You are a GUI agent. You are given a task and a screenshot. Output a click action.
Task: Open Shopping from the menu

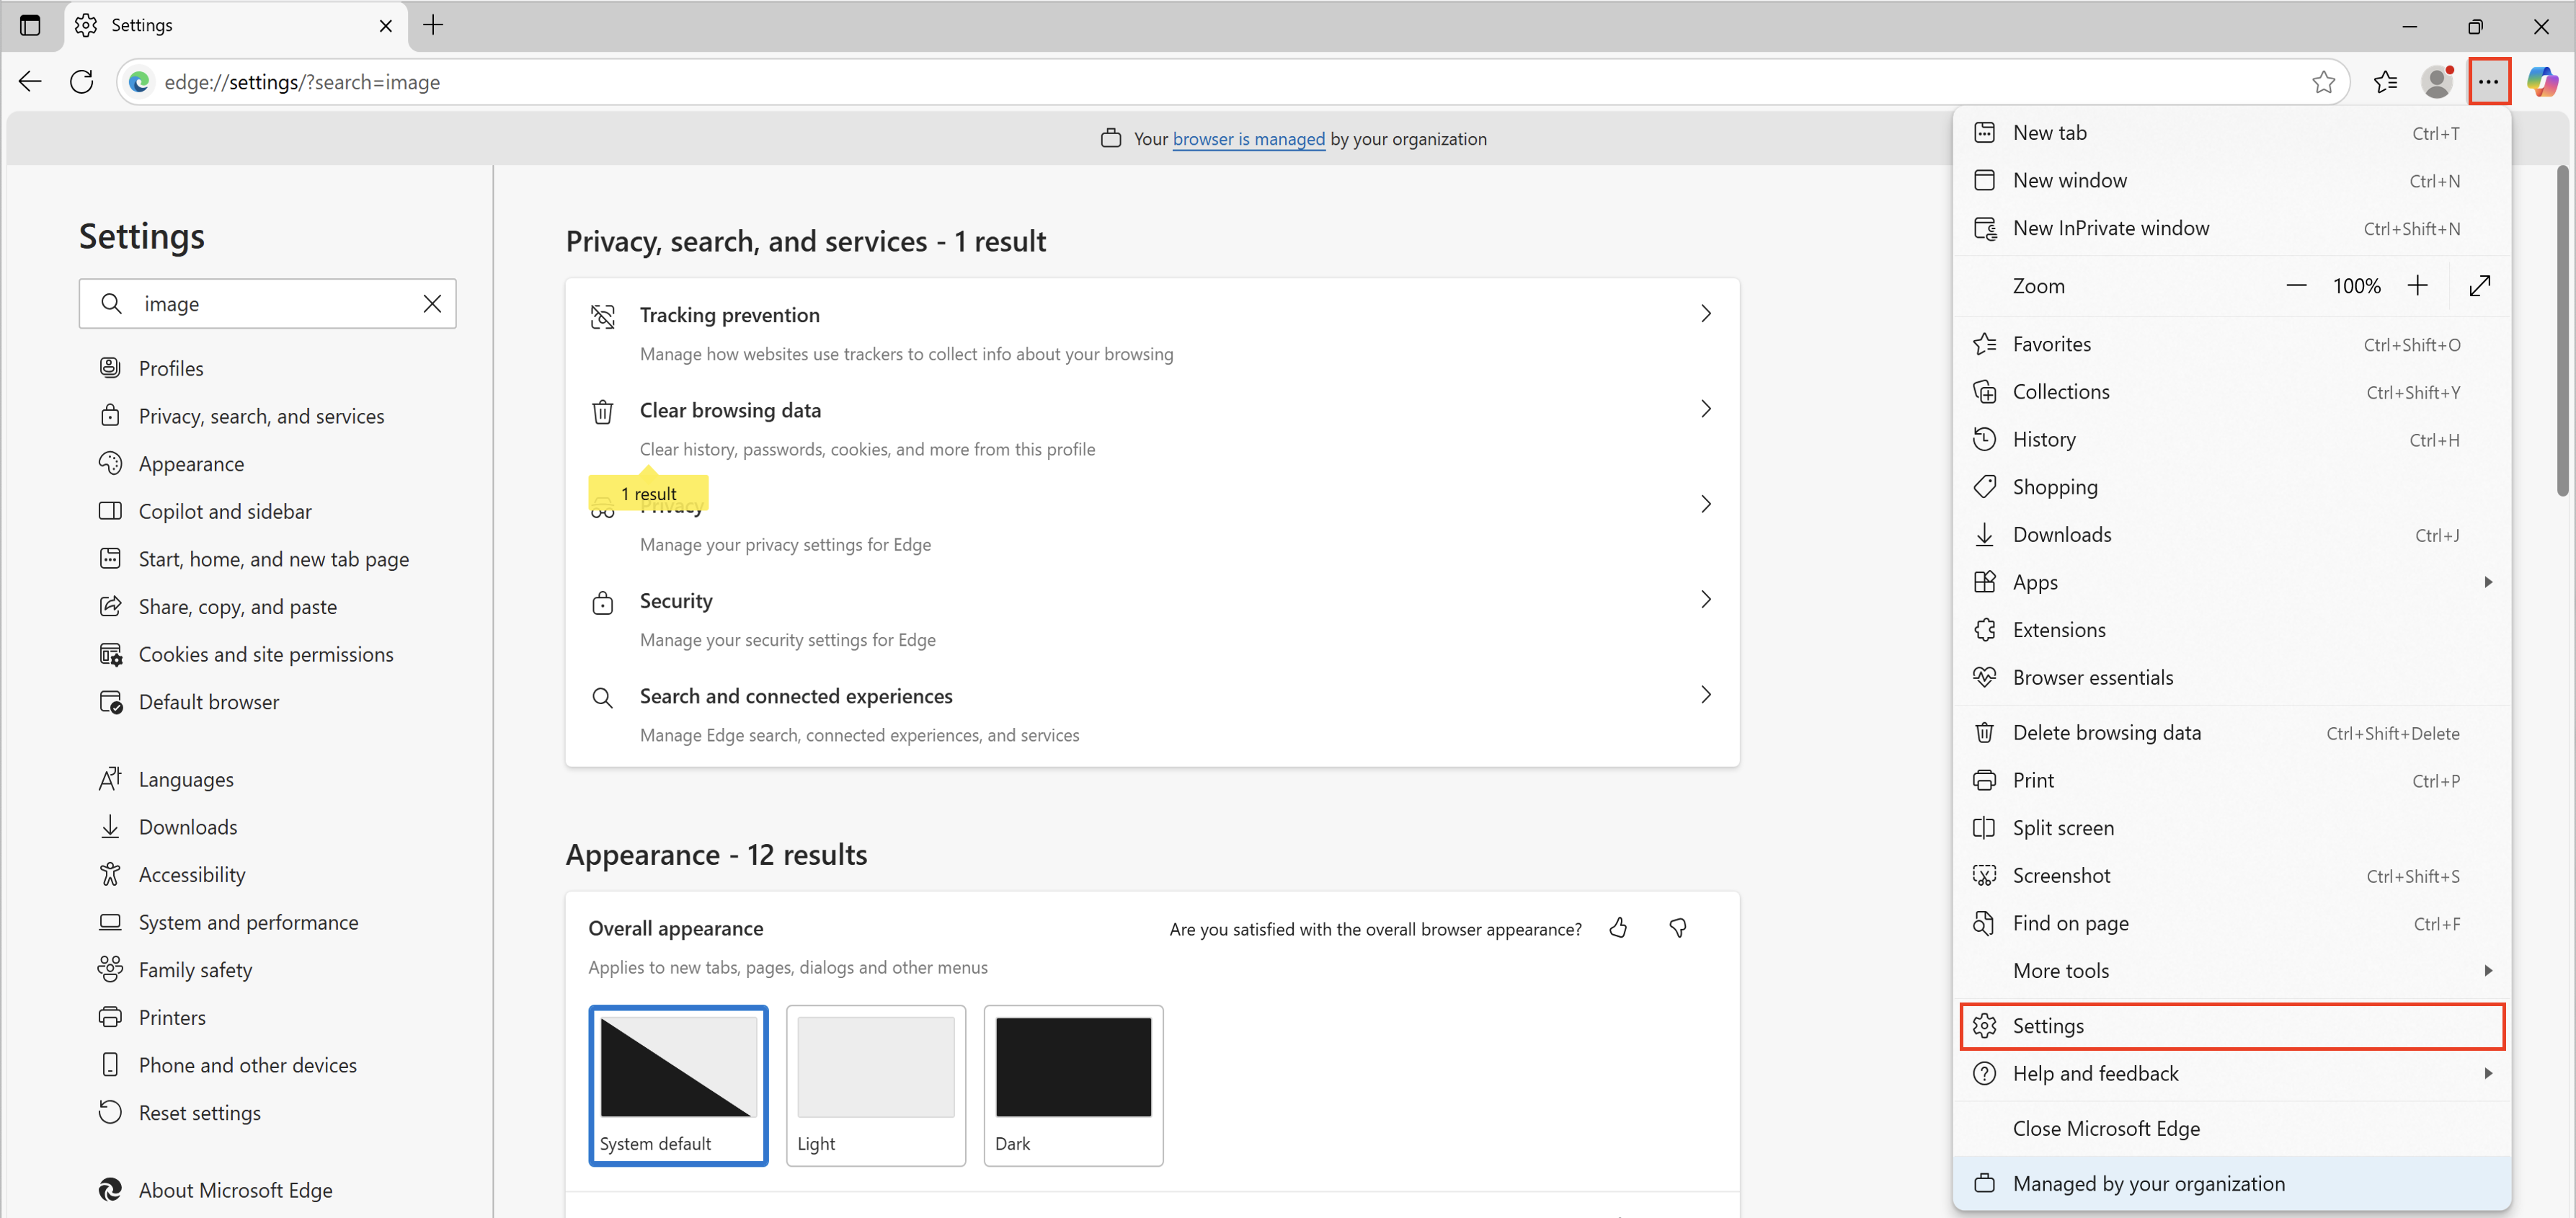click(x=2232, y=487)
